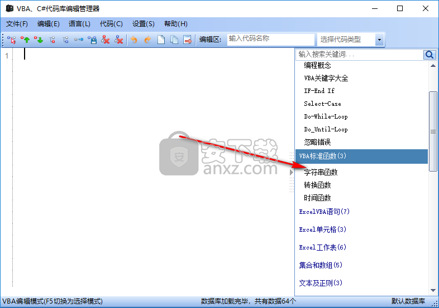Select the Select-Case code item
The height and width of the screenshot is (308, 439).
point(322,104)
